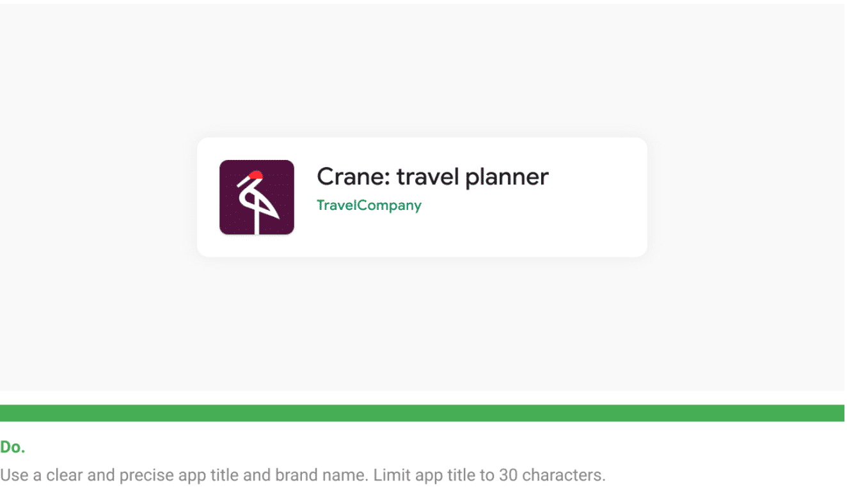847x494 pixels.
Task: Click the gray area beyond the card's right edge
Action: [x=746, y=197]
